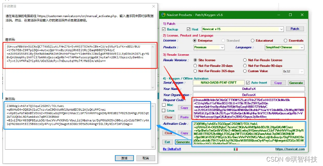Choose Not-For-Resale License option

pos(245,60)
